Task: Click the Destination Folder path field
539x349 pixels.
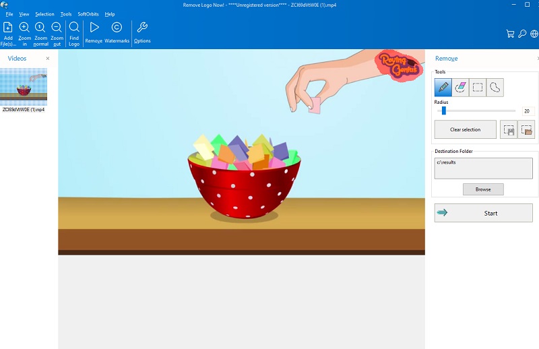Action: 483,168
